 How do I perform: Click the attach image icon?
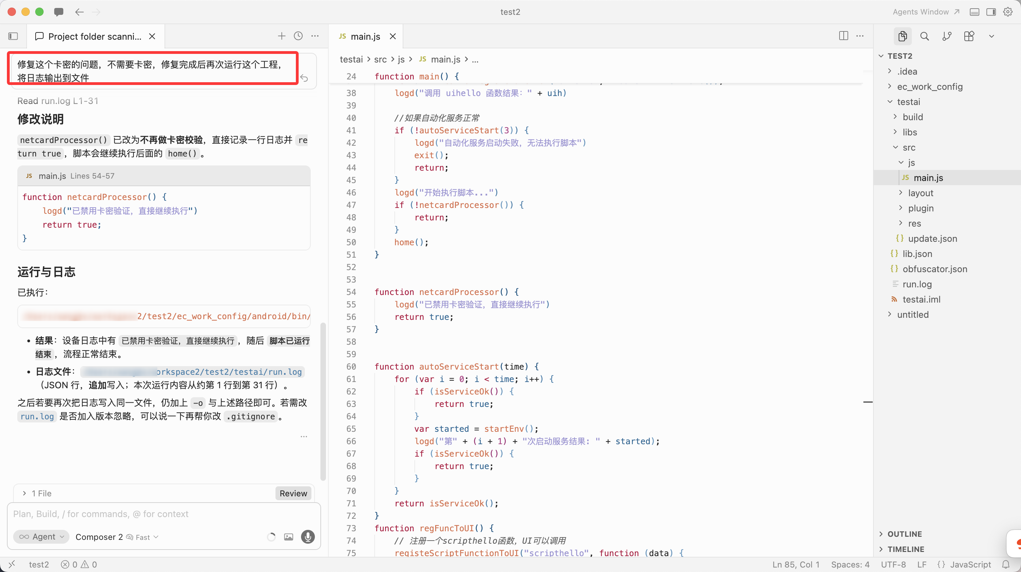tap(289, 537)
